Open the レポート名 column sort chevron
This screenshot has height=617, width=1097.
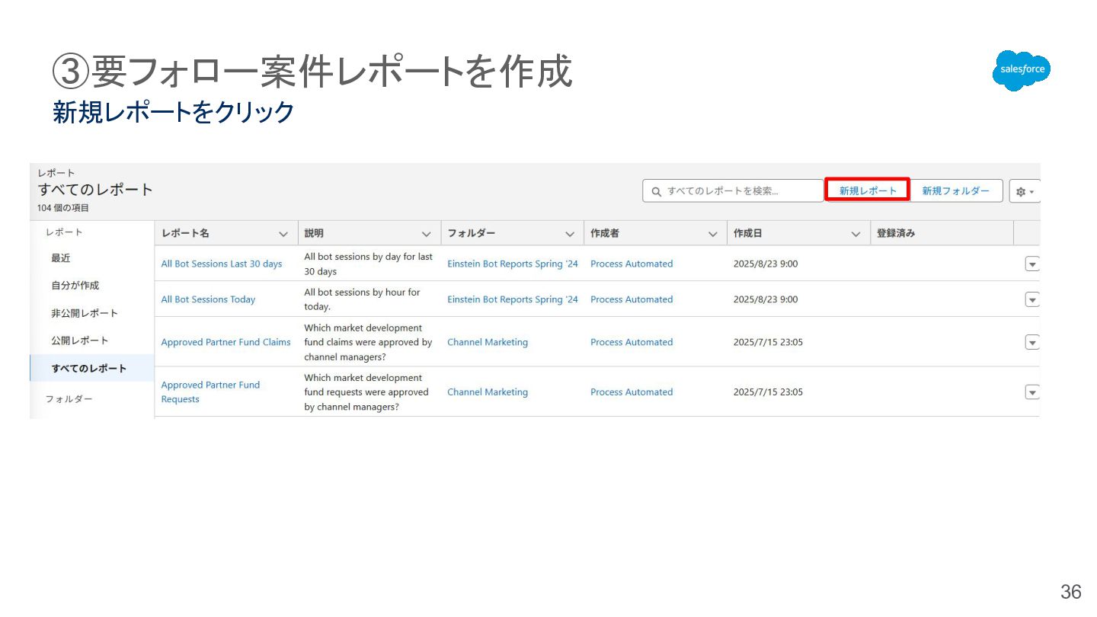(x=283, y=235)
